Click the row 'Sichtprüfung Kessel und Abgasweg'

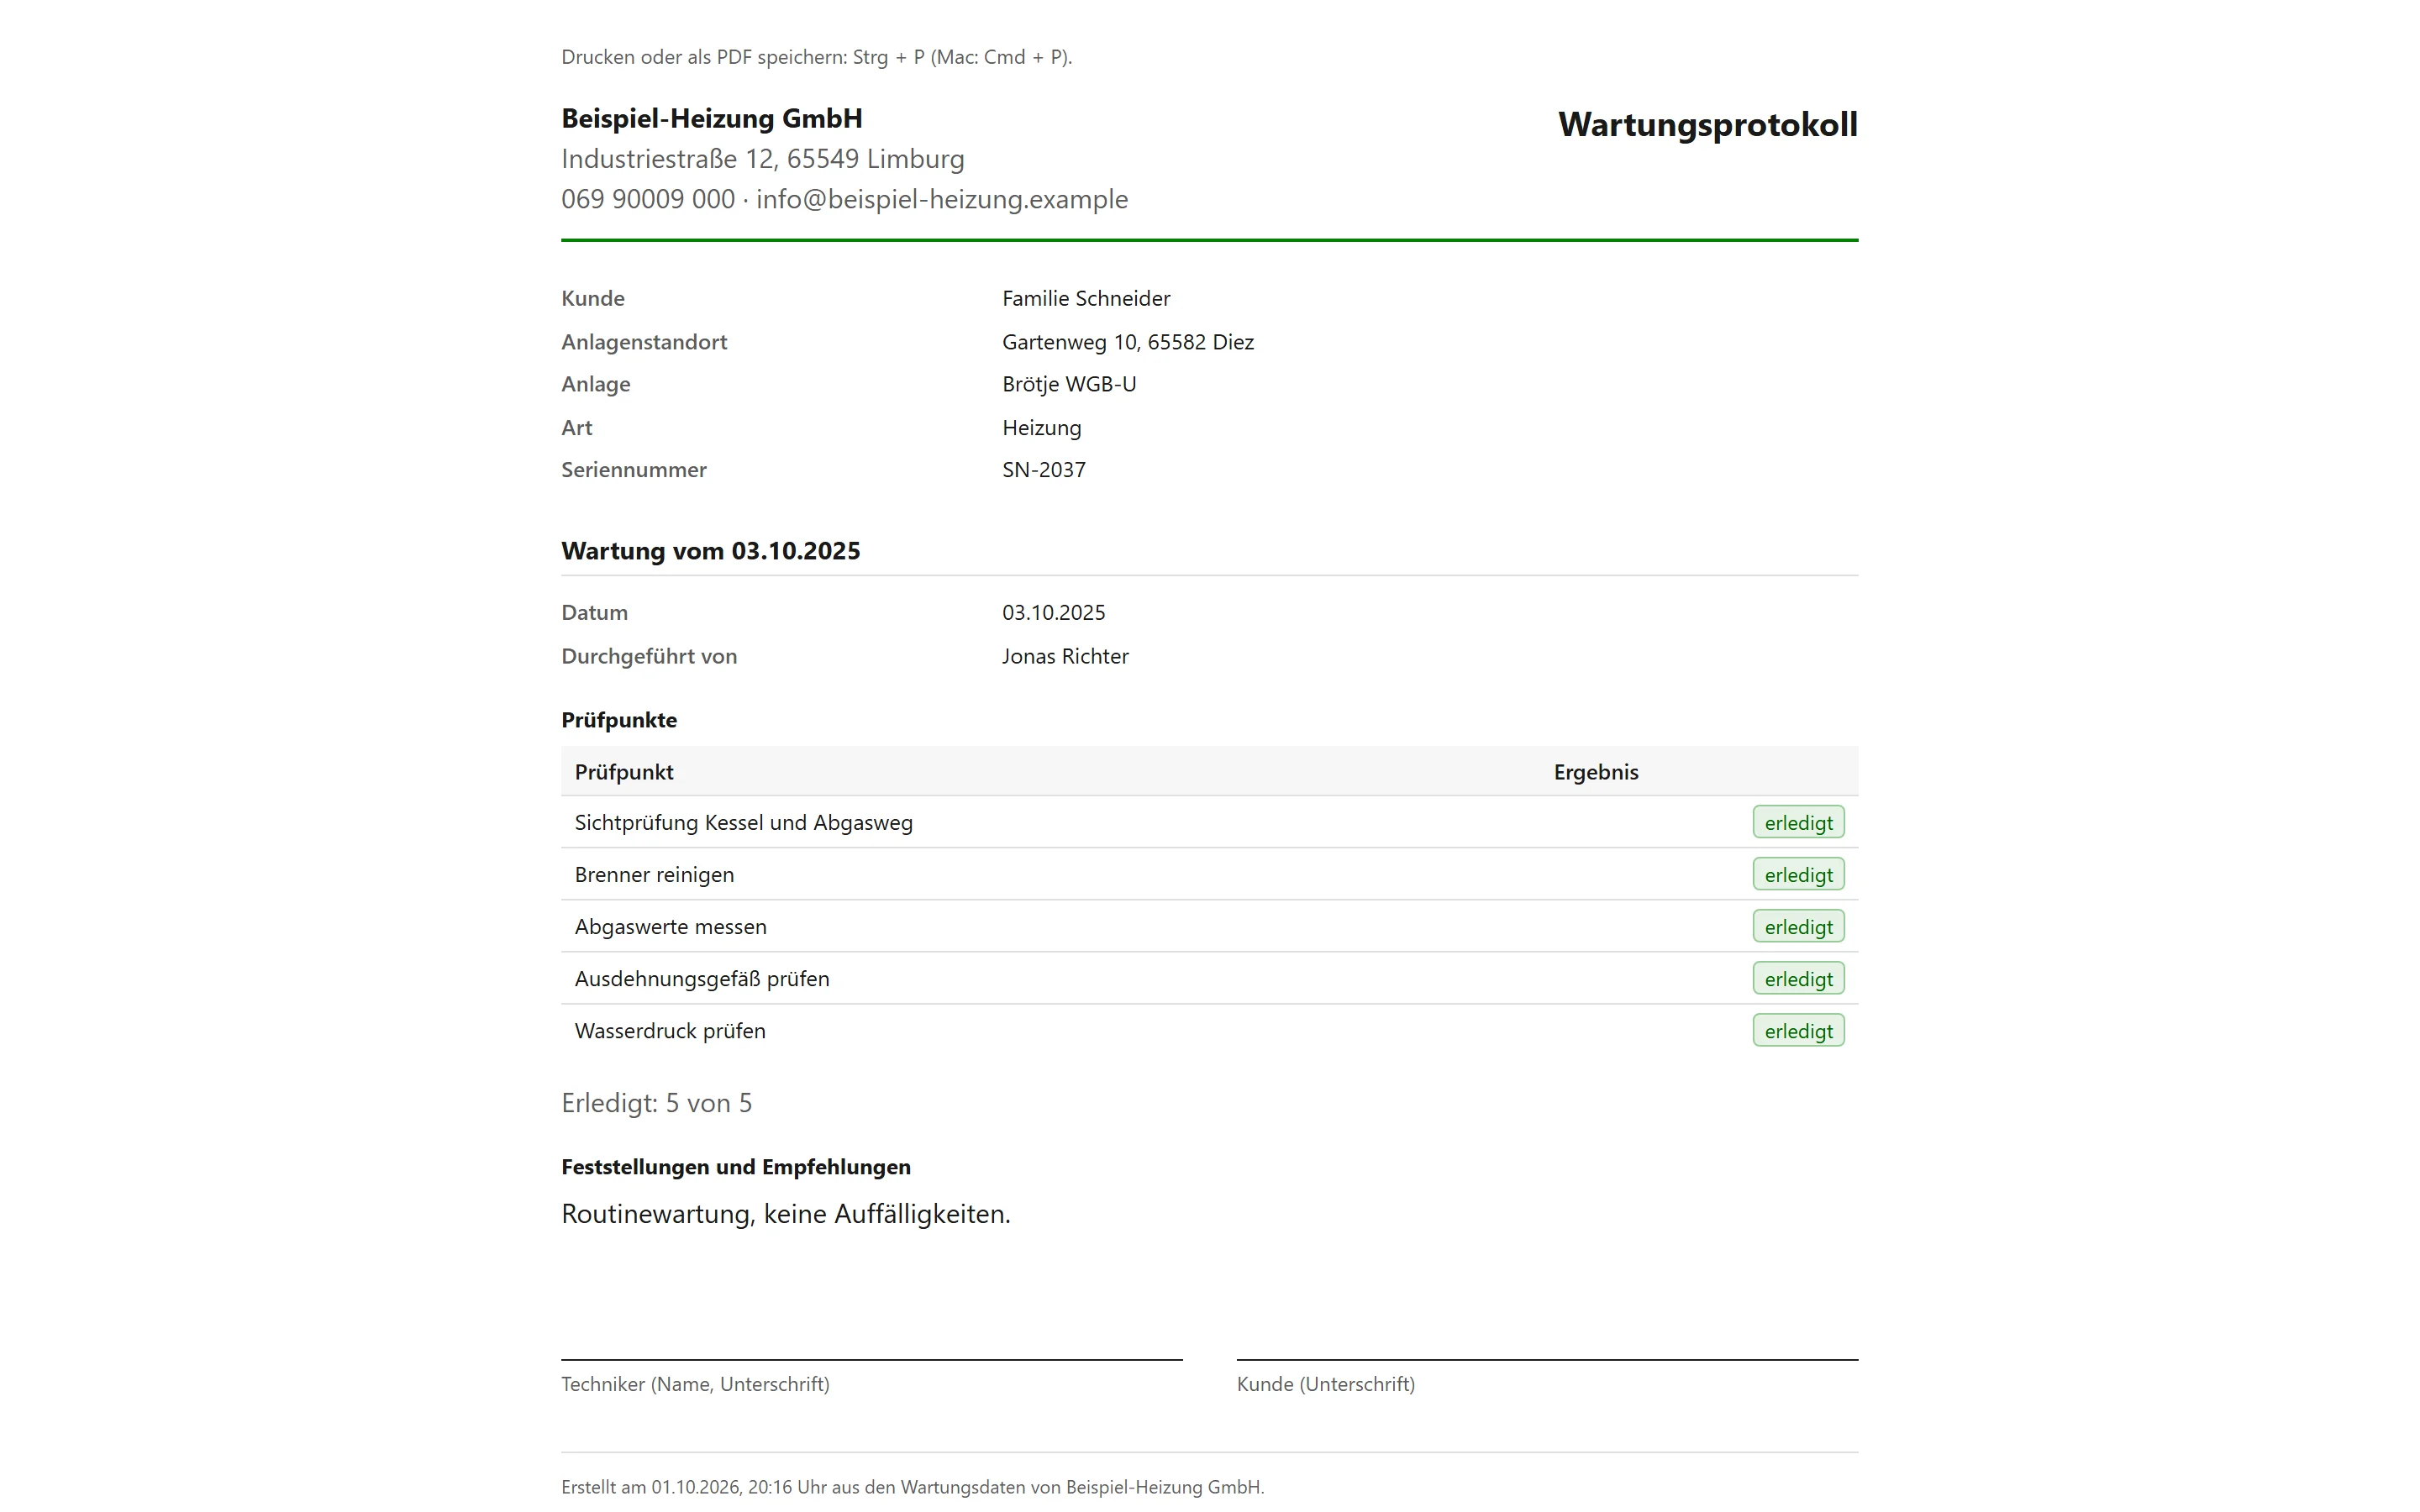[1209, 822]
